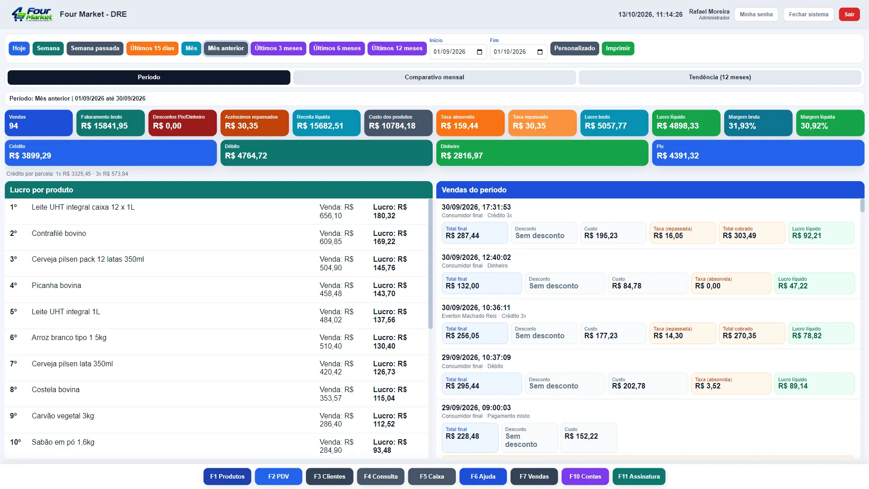Choose the Semana passada filter
The height and width of the screenshot is (489, 869).
click(x=95, y=48)
